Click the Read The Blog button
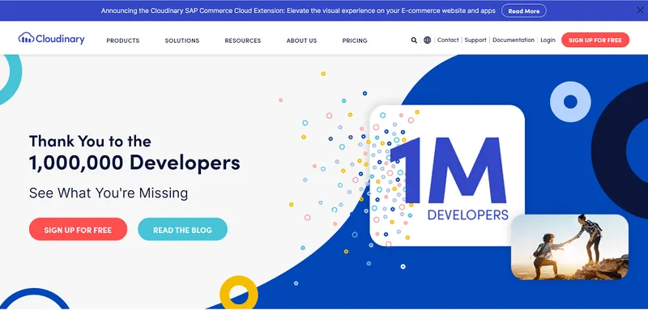The image size is (648, 310). pyautogui.click(x=182, y=230)
